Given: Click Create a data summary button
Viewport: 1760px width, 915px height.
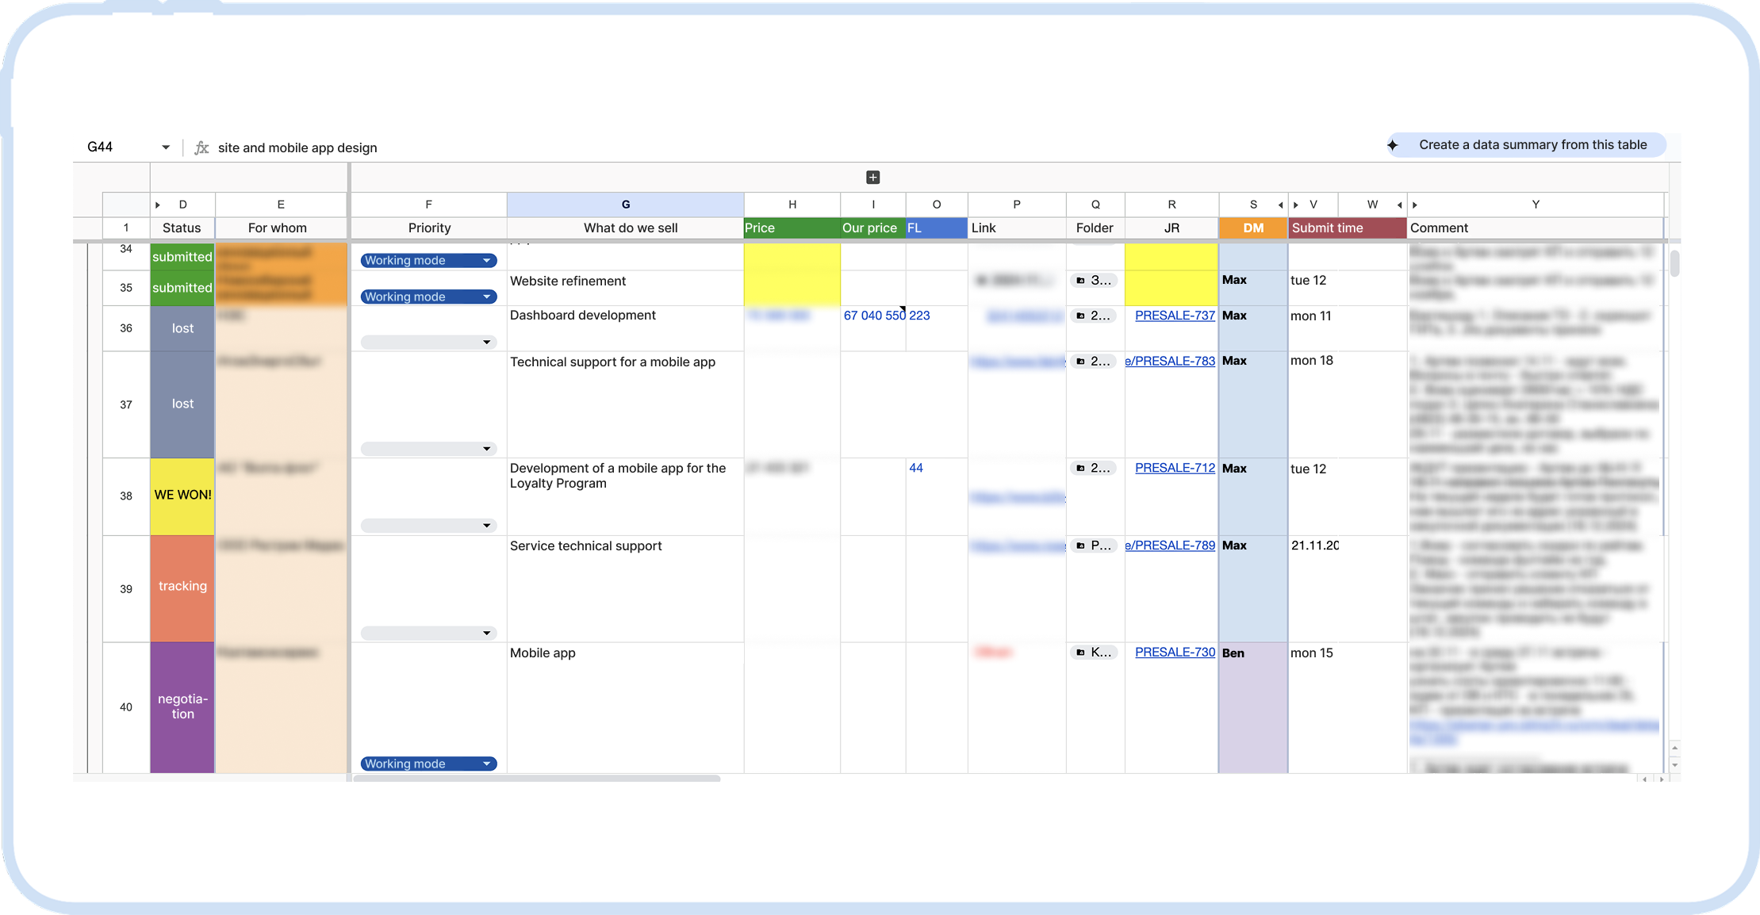Looking at the screenshot, I should pyautogui.click(x=1532, y=145).
